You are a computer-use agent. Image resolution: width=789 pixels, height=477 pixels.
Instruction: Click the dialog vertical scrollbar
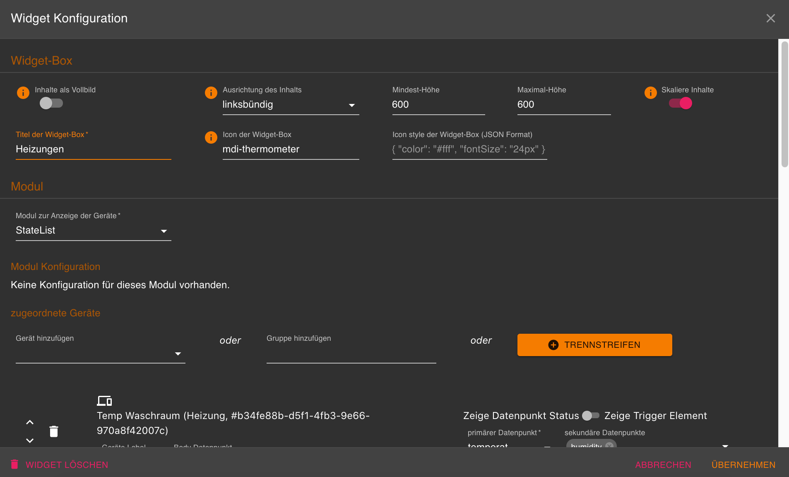coord(784,104)
